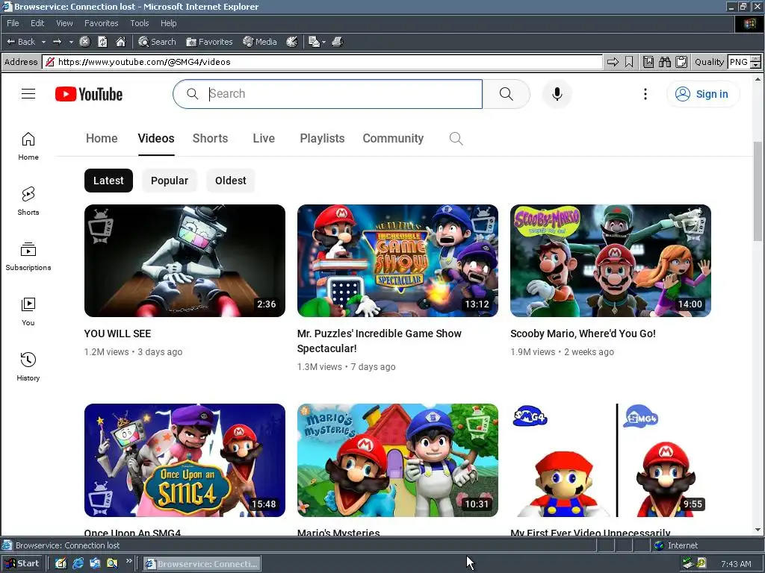The height and width of the screenshot is (573, 765).
Task: Select the Latest sort chip
Action: coord(108,181)
